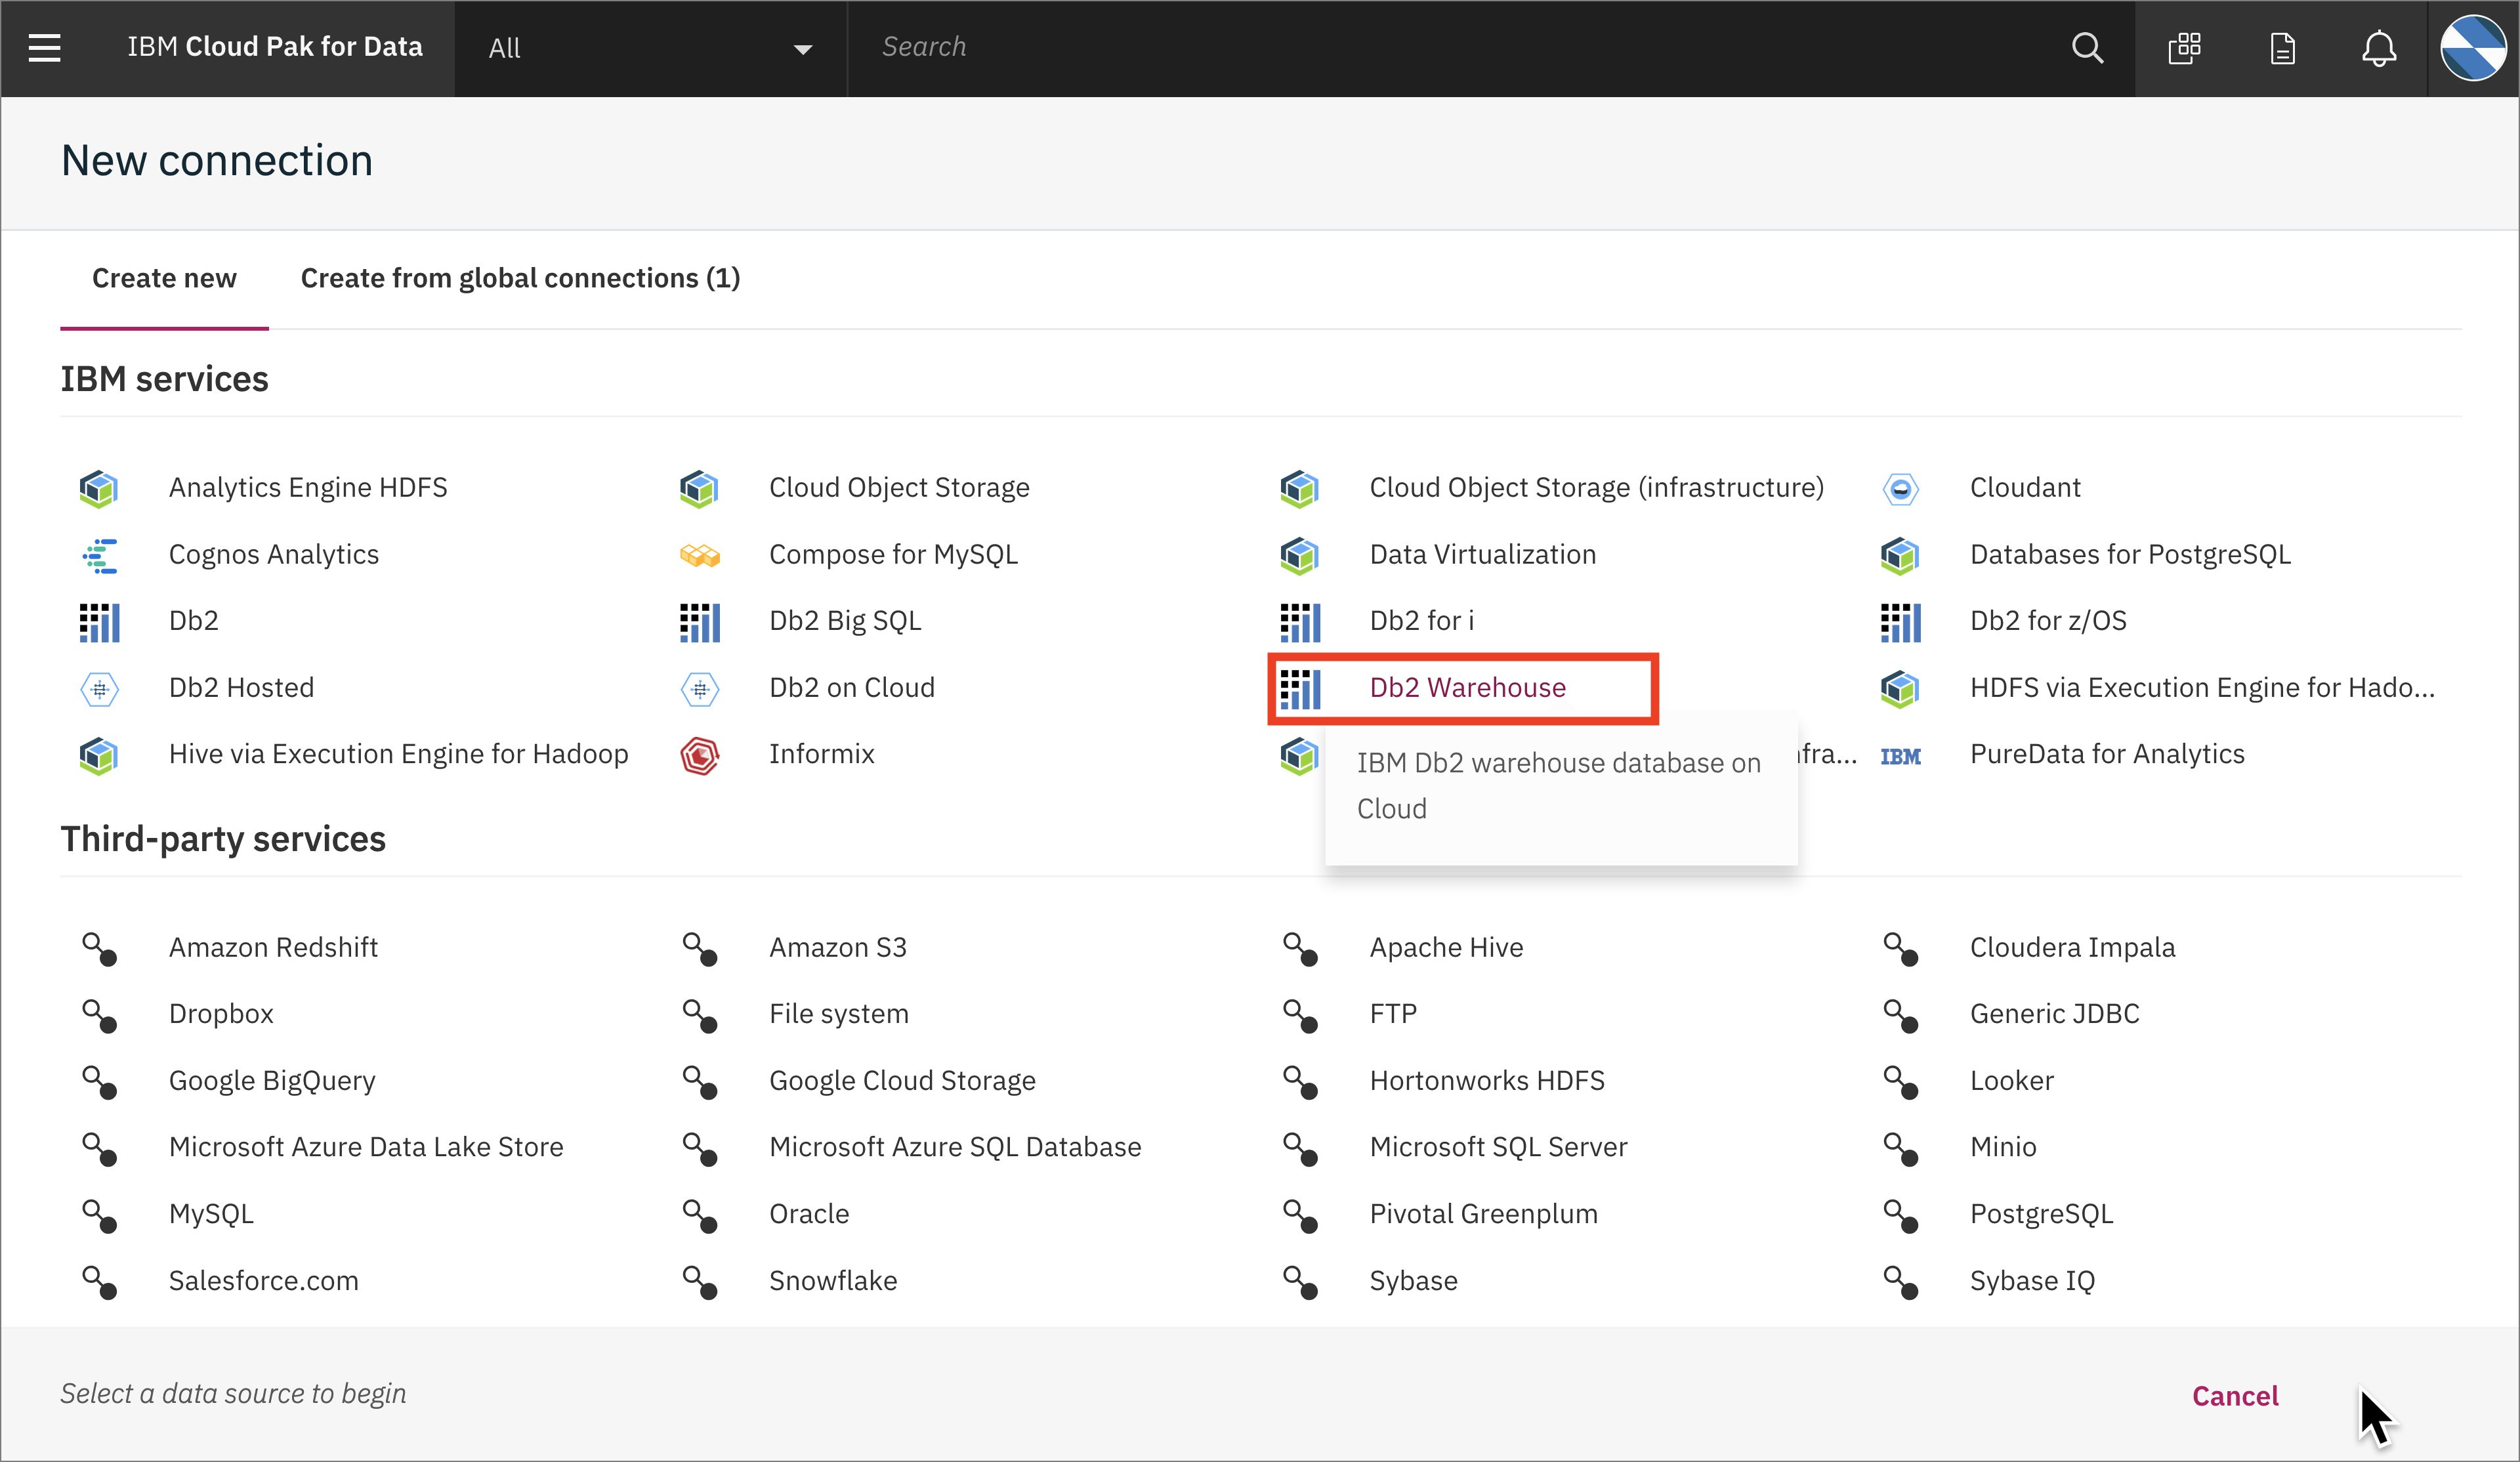Switch to Create from global connections tab
The width and height of the screenshot is (2520, 1462).
(520, 278)
